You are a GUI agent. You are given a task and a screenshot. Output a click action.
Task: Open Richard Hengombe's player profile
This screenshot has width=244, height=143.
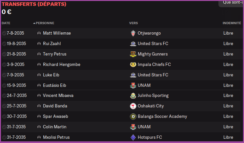[x=62, y=65]
